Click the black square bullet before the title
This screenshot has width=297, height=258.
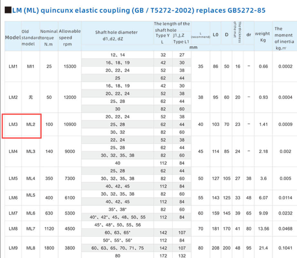(8, 11)
